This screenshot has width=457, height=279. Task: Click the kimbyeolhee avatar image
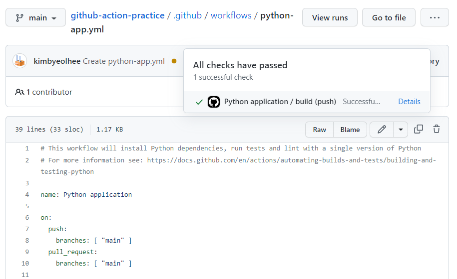(20, 61)
